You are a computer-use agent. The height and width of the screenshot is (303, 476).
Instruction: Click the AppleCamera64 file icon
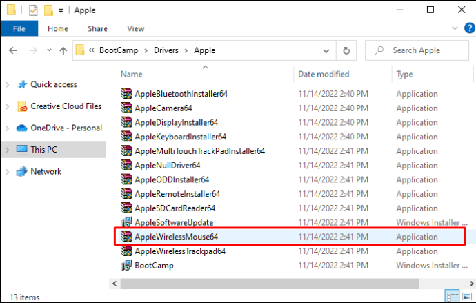tap(127, 108)
